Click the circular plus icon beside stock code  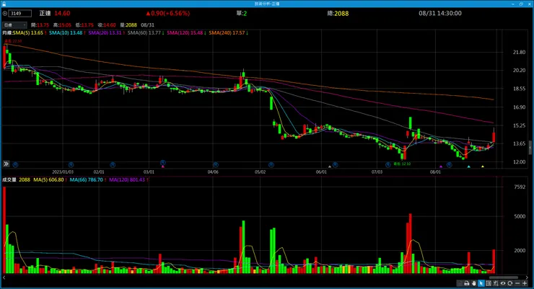[x=5, y=14]
